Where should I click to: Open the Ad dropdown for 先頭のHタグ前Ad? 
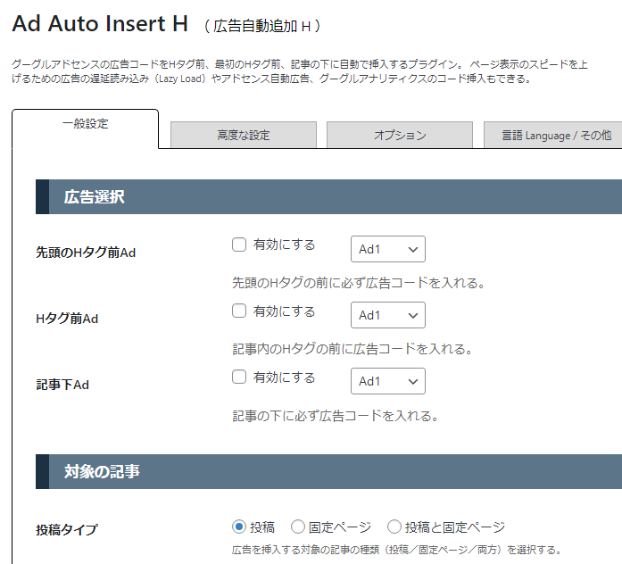388,249
